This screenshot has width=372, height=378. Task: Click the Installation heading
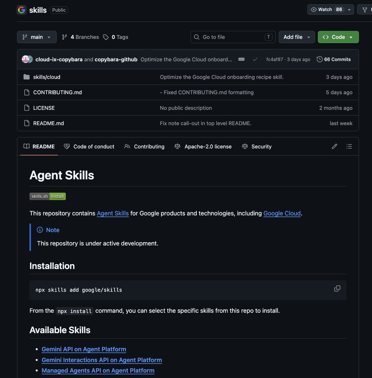coord(52,266)
